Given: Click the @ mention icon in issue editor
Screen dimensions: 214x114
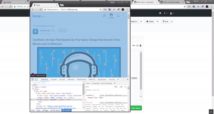Looking at the screenshot, I should click(137, 45).
